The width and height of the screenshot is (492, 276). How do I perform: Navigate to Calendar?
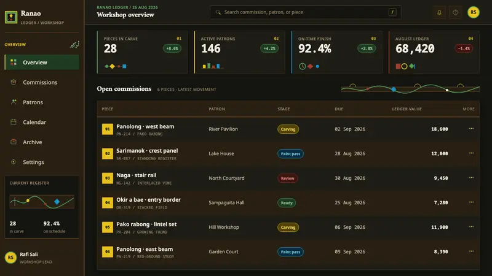click(42, 122)
